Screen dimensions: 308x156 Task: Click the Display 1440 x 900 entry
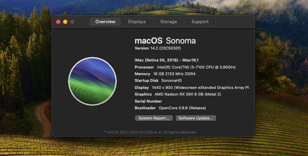click(192, 87)
